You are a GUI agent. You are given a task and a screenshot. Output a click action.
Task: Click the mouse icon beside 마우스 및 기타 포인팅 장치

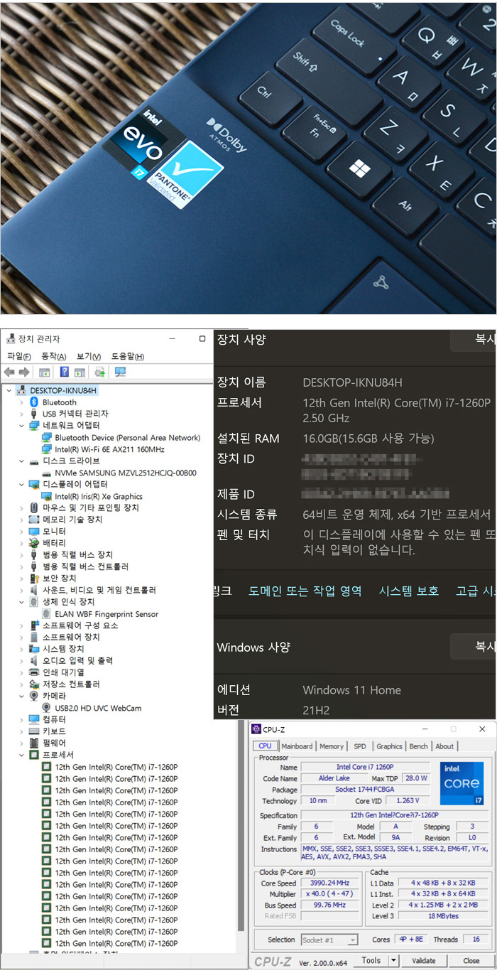pos(34,508)
